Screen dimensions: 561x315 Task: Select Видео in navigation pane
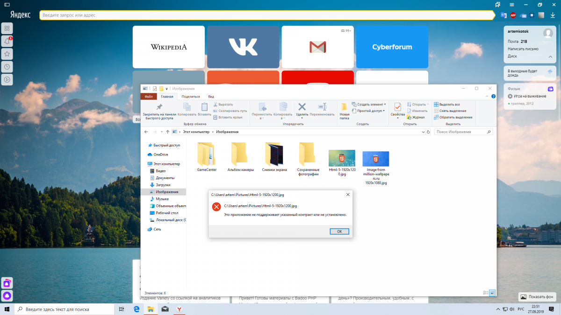(x=158, y=171)
